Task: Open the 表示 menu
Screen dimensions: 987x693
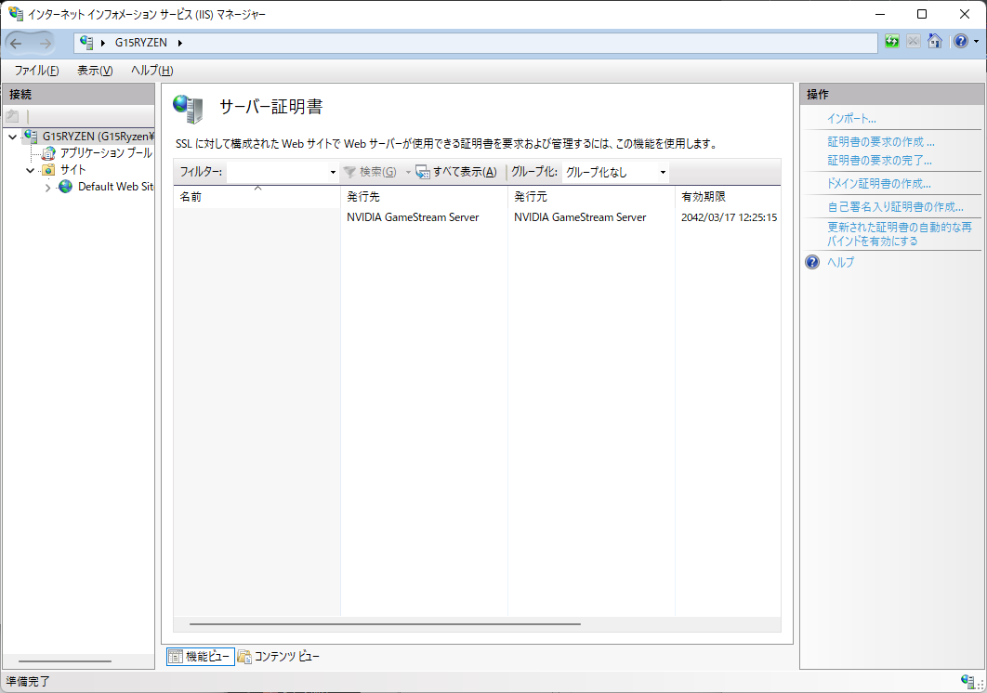Action: 94,71
